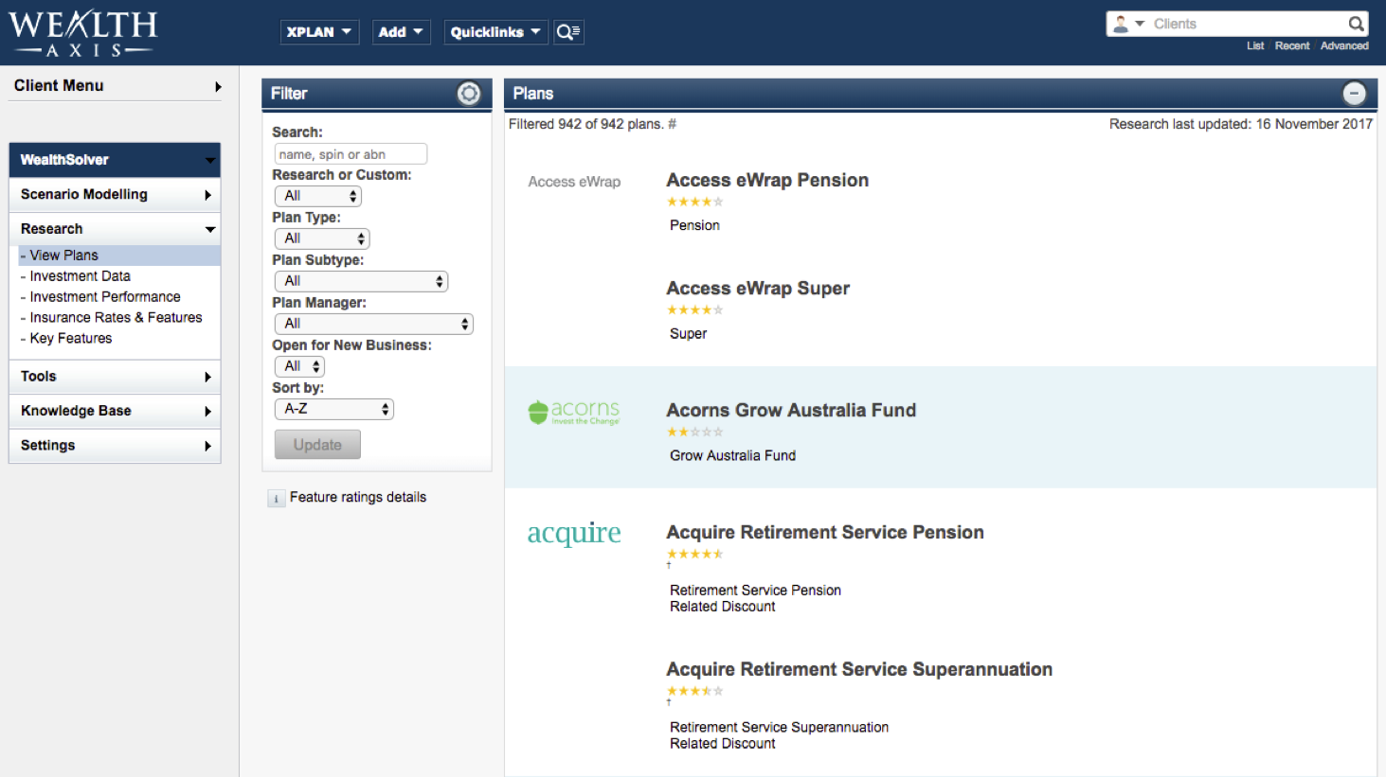Expand the Tools section
This screenshot has width=1386, height=777.
[115, 377]
